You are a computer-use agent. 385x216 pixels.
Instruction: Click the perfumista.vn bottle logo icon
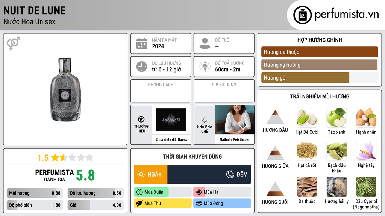coord(303,15)
